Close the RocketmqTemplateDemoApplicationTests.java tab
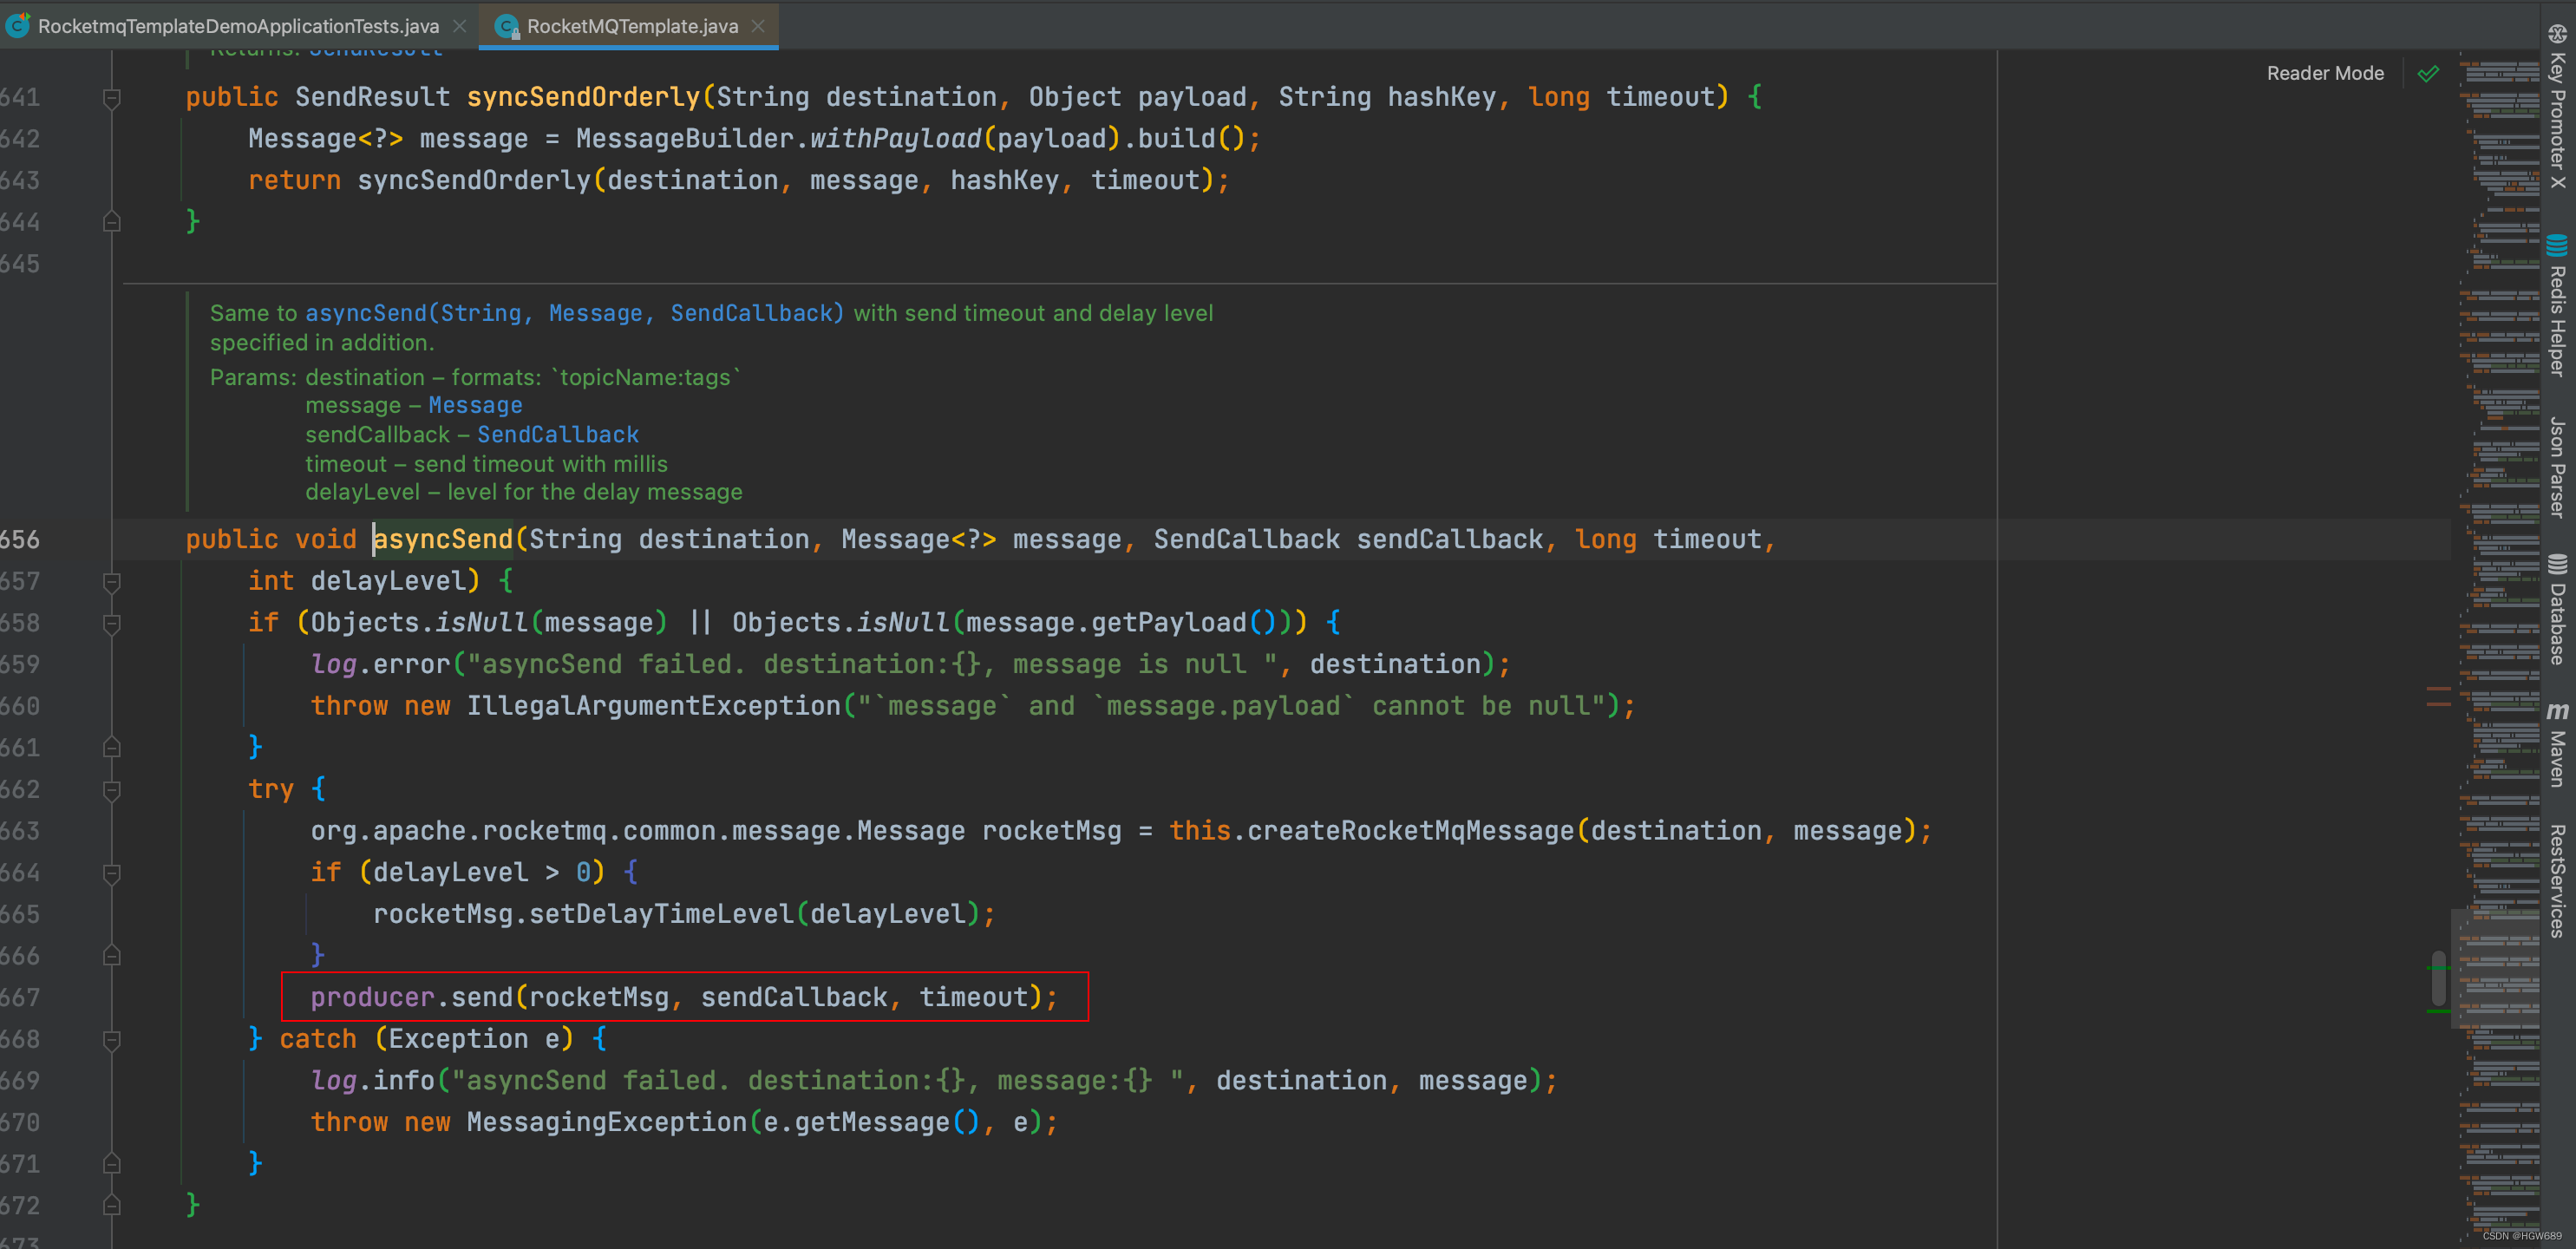The height and width of the screenshot is (1249, 2576). click(460, 26)
